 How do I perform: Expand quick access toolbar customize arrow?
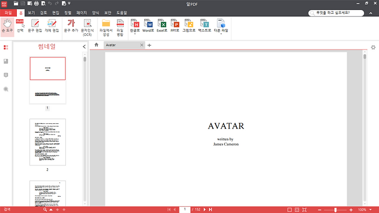(69, 3)
